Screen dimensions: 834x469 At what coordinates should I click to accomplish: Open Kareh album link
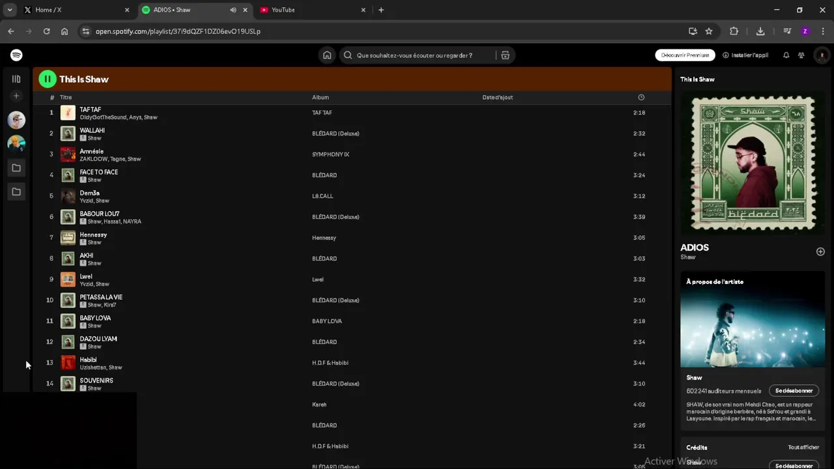click(x=319, y=405)
